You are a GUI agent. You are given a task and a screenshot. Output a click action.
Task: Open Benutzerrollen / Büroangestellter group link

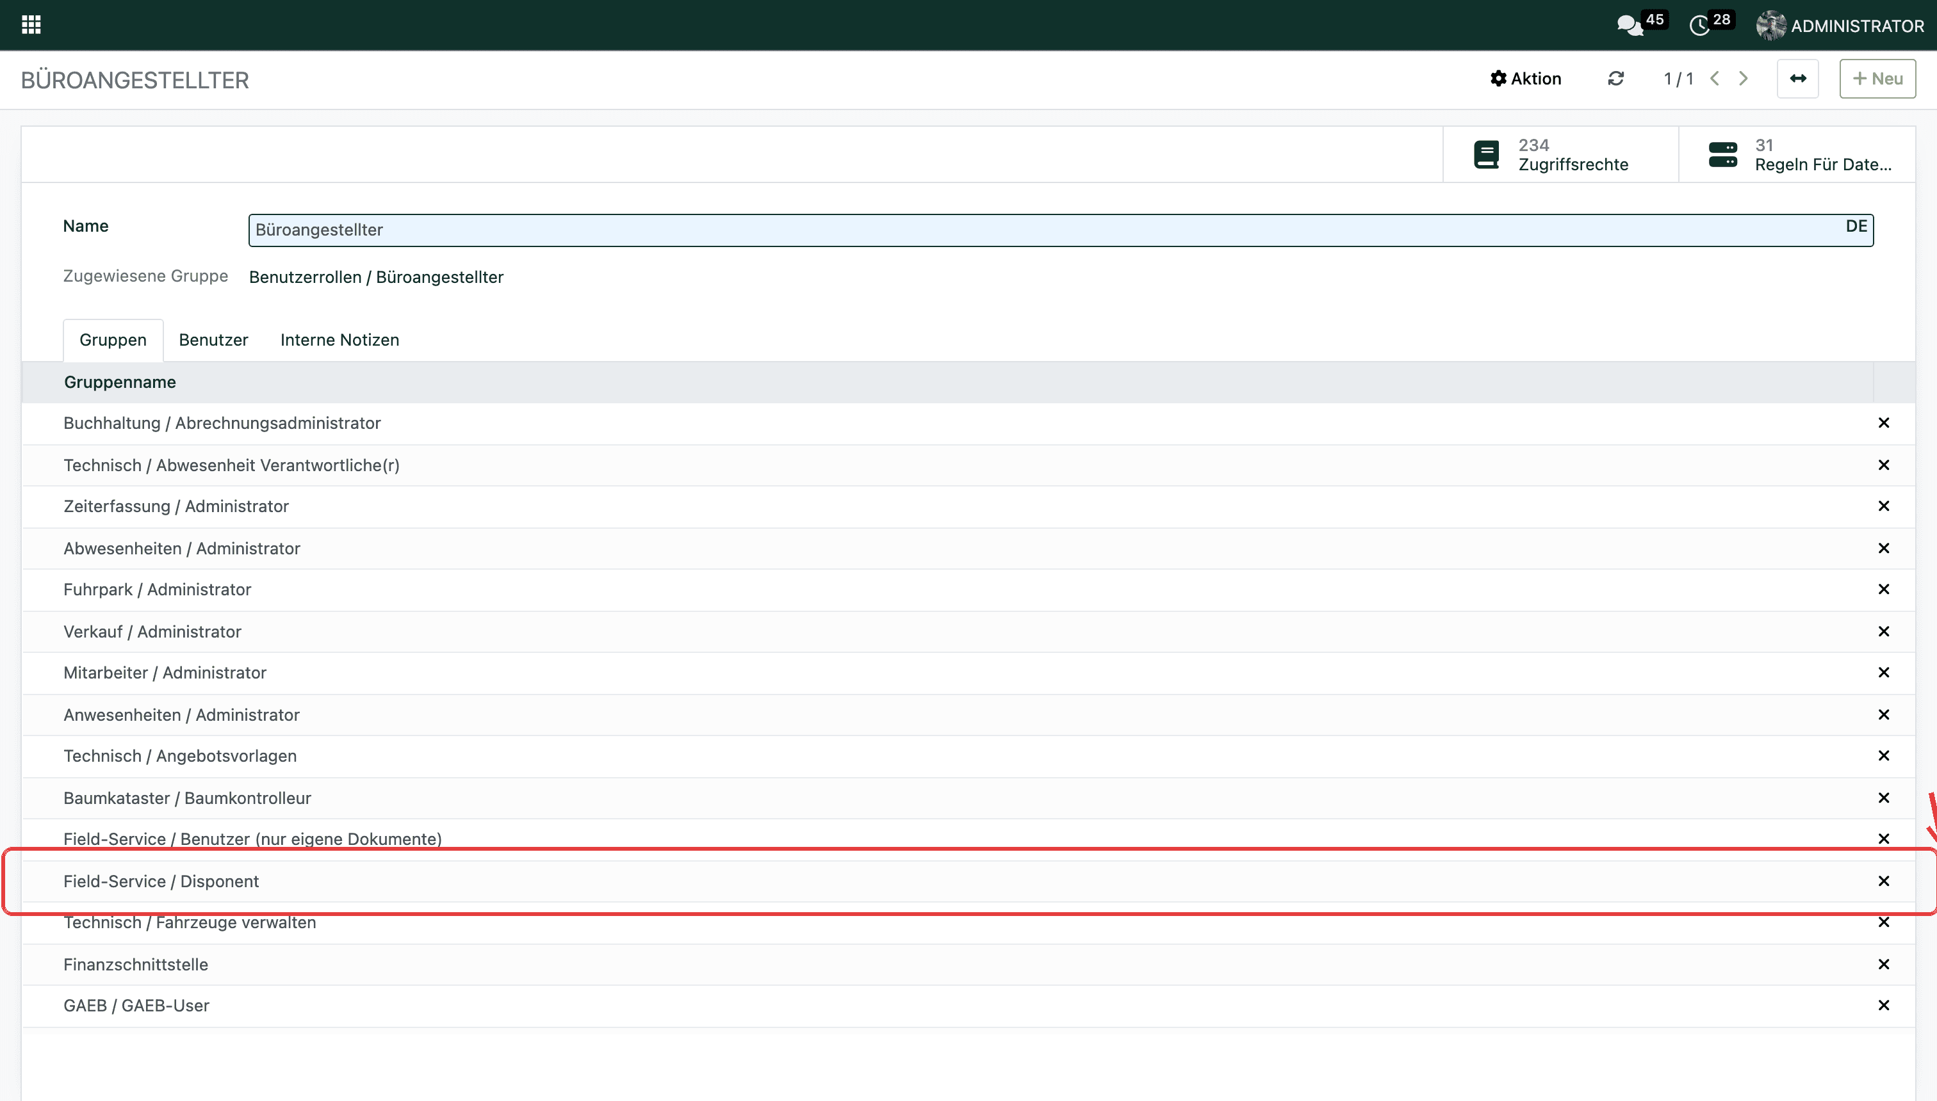376,277
